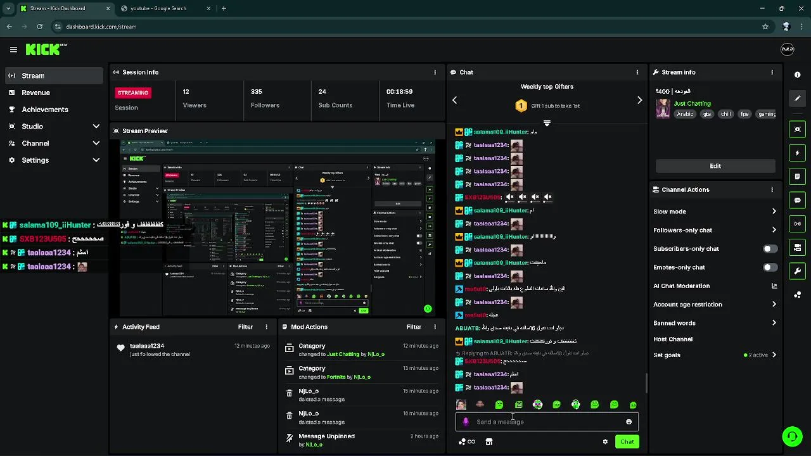Click the document note icon in right toolbar
This screenshot has height=456, width=811.
[797, 177]
